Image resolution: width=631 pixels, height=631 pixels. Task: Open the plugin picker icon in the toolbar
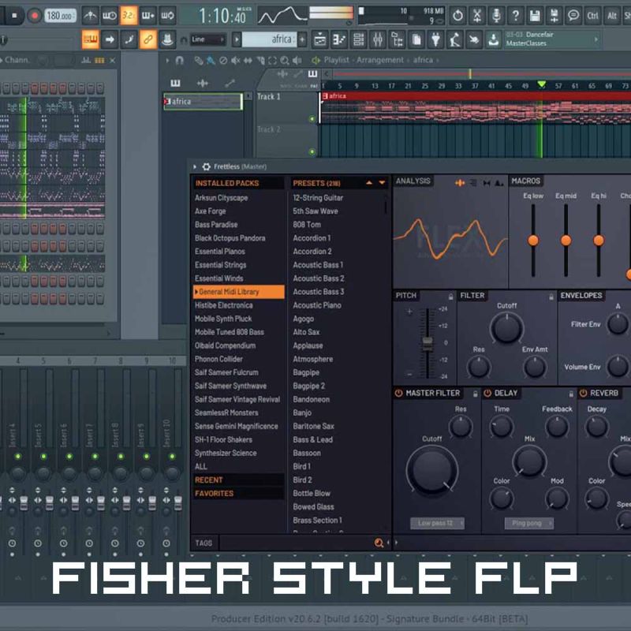tap(437, 38)
